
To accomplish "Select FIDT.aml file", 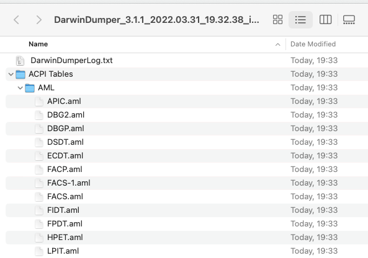I will [x=63, y=210].
